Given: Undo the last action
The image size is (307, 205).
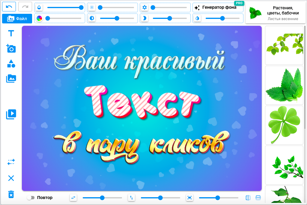Looking at the screenshot, I should pos(9,6).
